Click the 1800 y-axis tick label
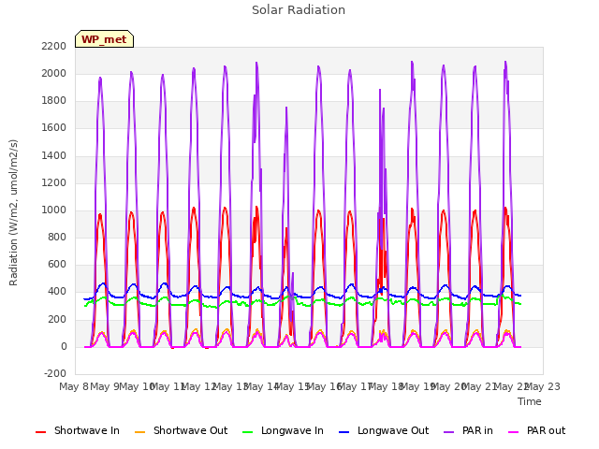The height and width of the screenshot is (449, 599). point(54,101)
